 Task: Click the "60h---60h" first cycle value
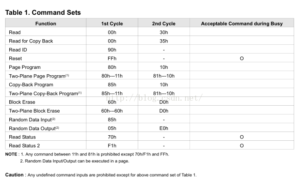coord(112,111)
